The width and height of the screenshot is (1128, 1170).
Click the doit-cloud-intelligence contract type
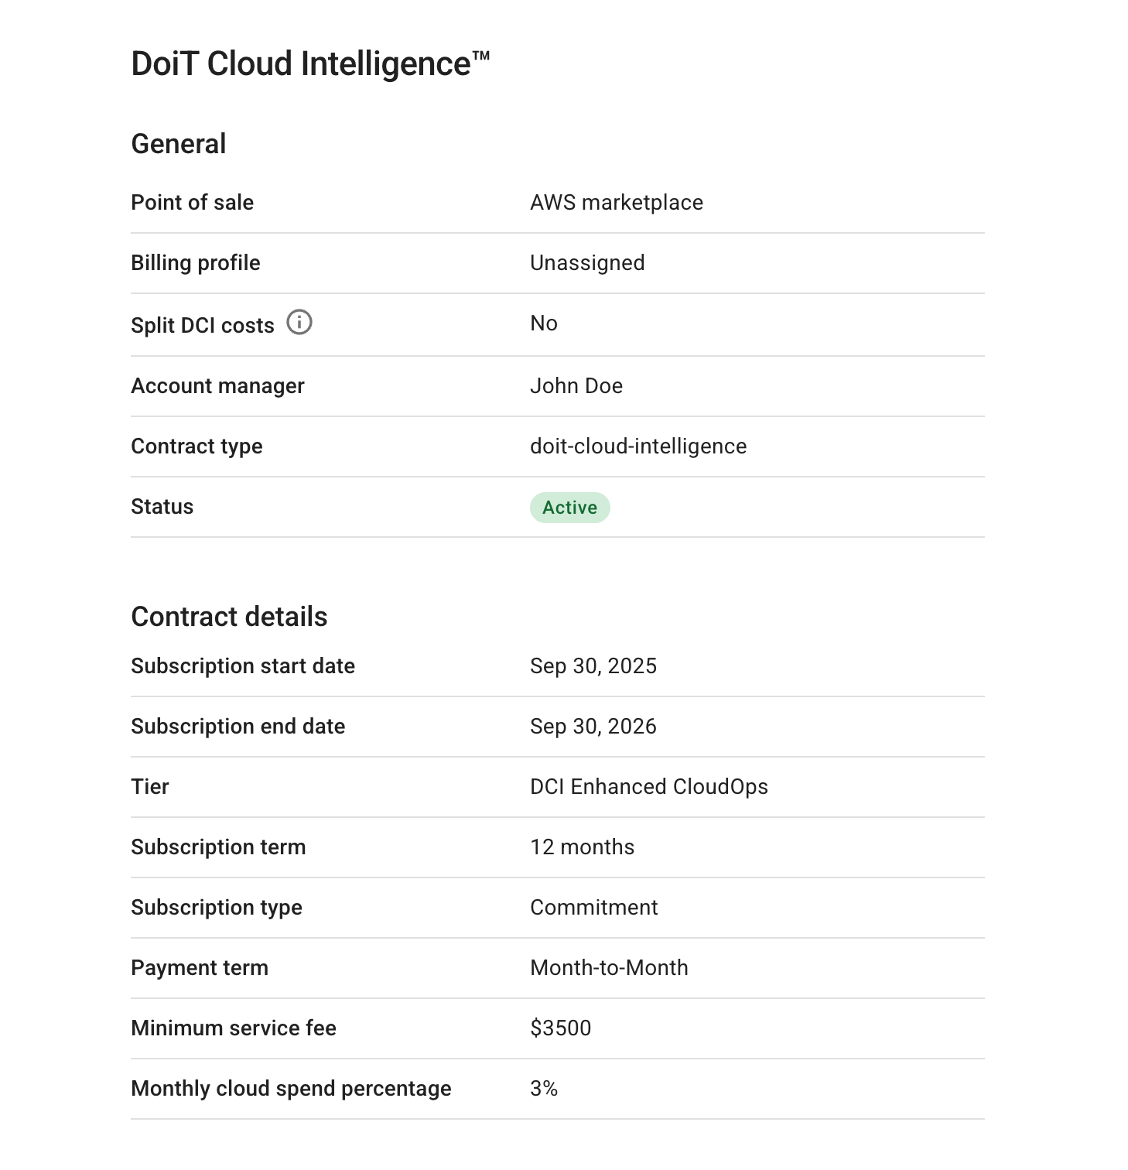coord(637,446)
